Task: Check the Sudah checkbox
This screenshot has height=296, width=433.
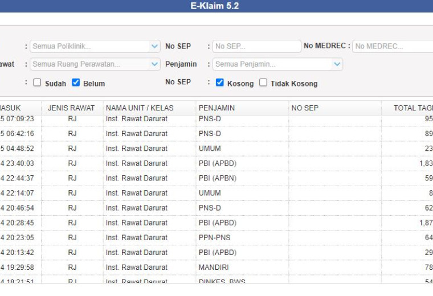Action: 37,83
